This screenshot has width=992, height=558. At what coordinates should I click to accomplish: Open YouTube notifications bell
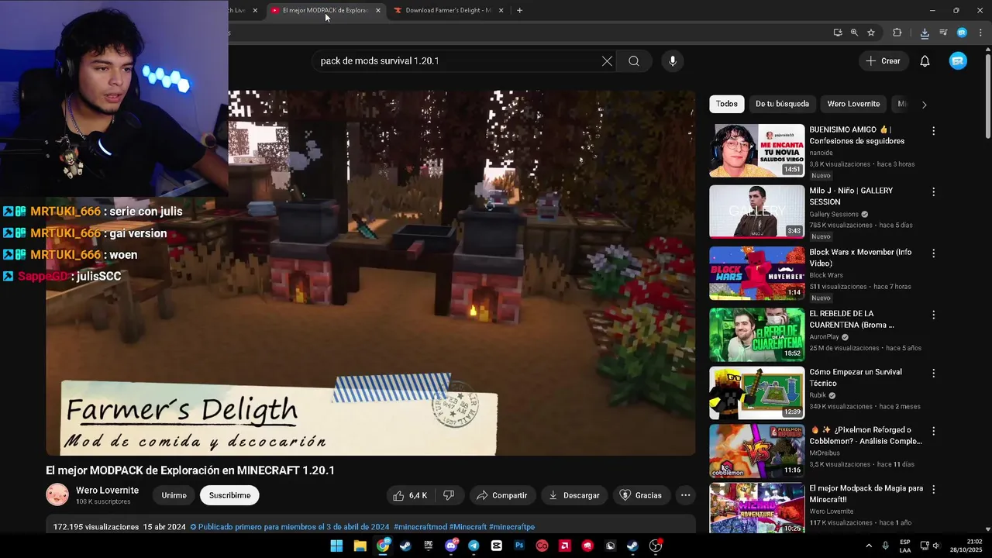[x=925, y=61]
